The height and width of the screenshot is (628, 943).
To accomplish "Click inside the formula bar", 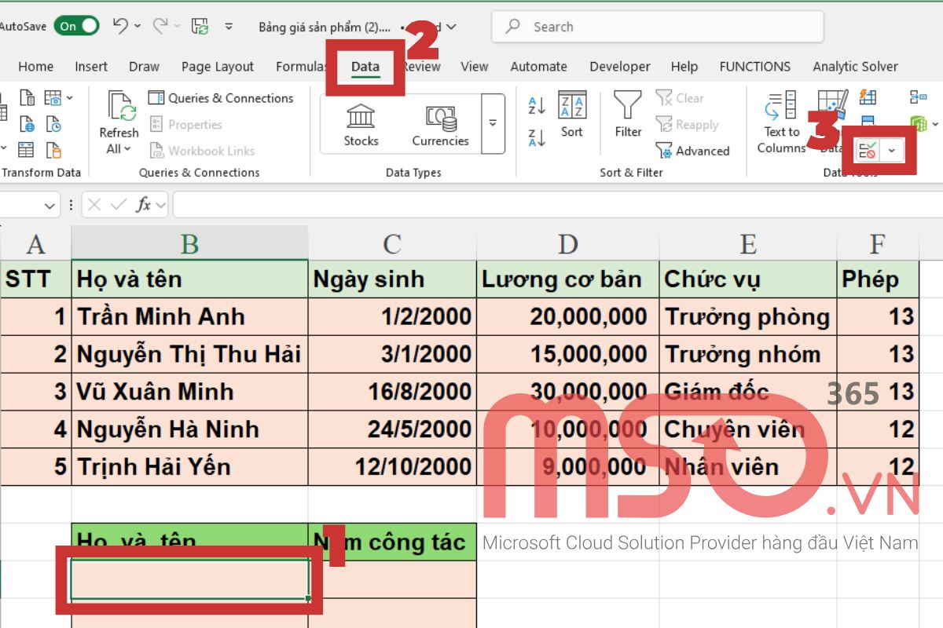I will coord(556,206).
